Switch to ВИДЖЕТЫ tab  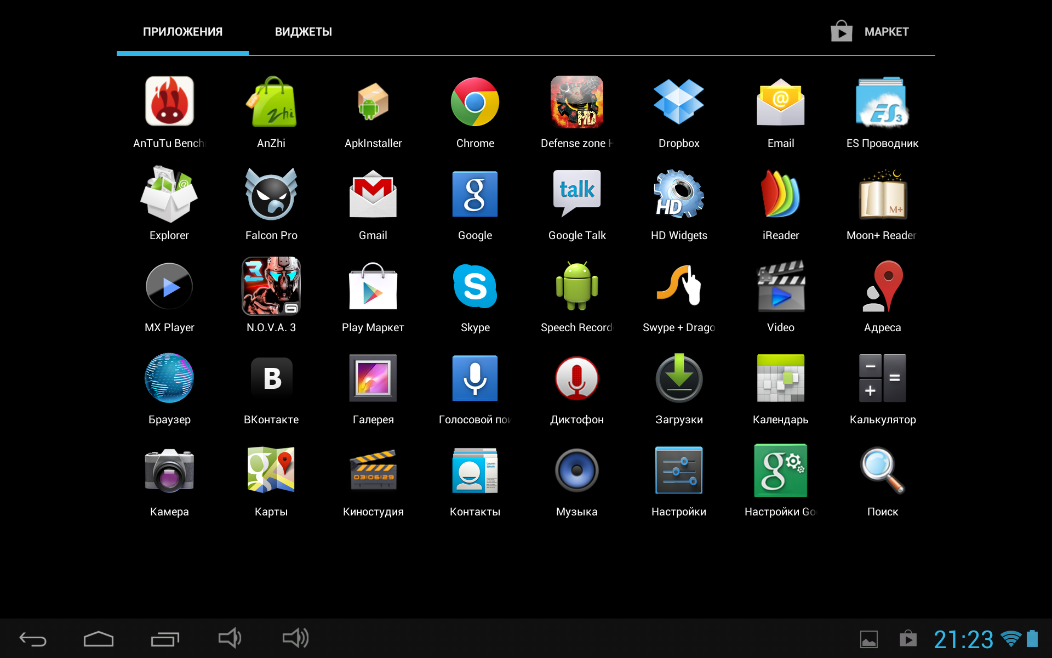tap(304, 32)
